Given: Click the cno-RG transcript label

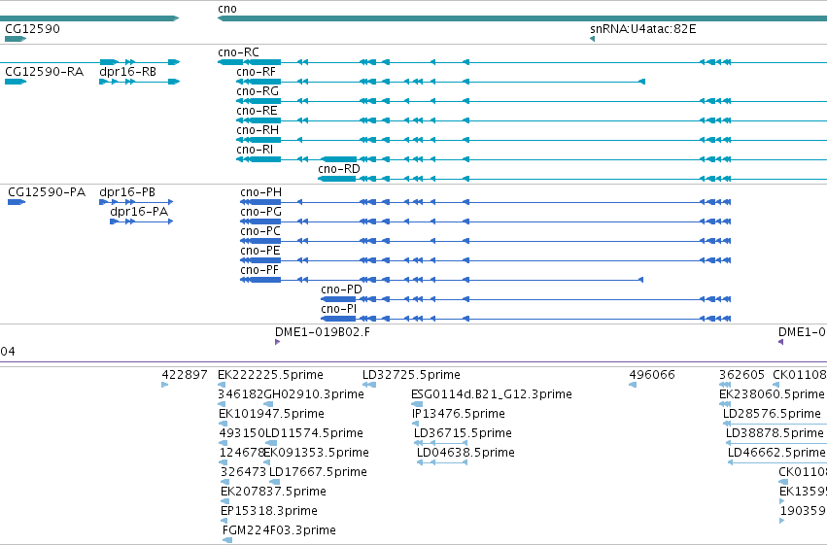Looking at the screenshot, I should click(x=258, y=91).
